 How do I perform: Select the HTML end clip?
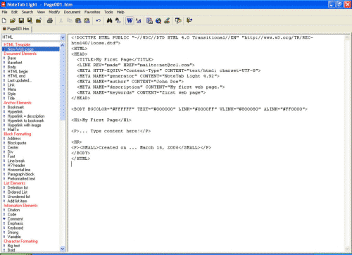[16, 76]
